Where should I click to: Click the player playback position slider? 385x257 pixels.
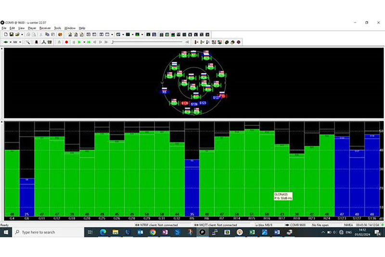click(144, 42)
